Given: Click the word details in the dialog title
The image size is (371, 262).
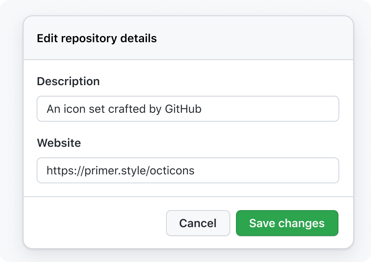Looking at the screenshot, I should tap(138, 38).
